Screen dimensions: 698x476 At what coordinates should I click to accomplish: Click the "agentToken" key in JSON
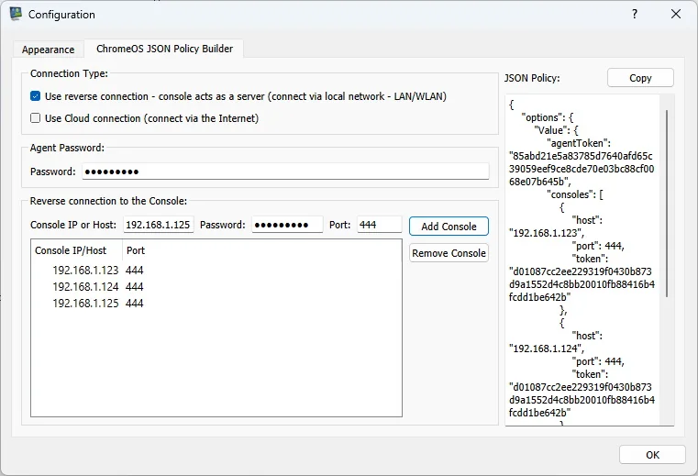pos(578,143)
